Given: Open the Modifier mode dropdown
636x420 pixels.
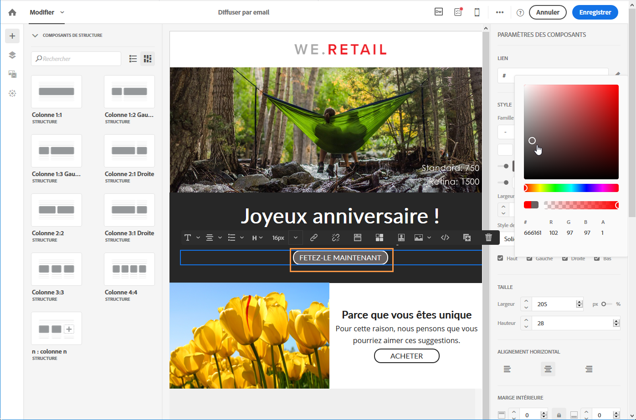Looking at the screenshot, I should (47, 12).
